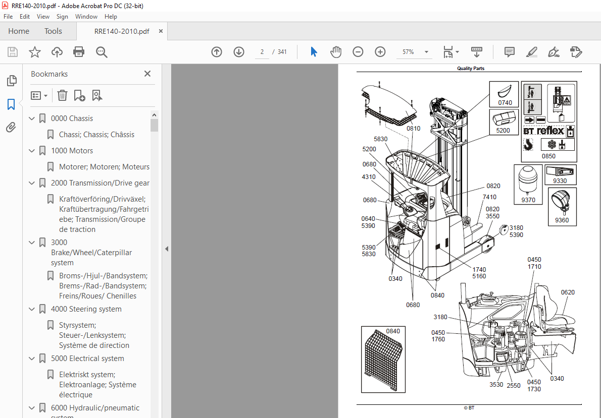Go to the next page
Image resolution: width=601 pixels, height=418 pixels.
[x=239, y=51]
